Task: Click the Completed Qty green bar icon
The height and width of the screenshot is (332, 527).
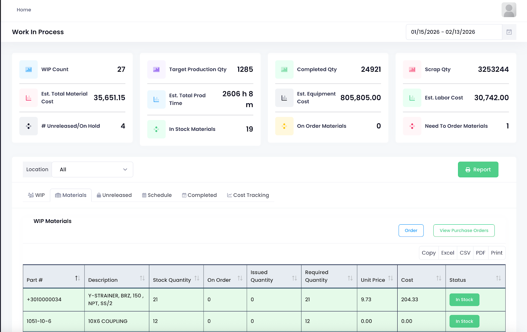Action: pyautogui.click(x=284, y=69)
